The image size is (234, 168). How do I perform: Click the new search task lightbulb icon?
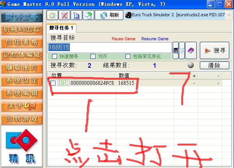(52, 15)
